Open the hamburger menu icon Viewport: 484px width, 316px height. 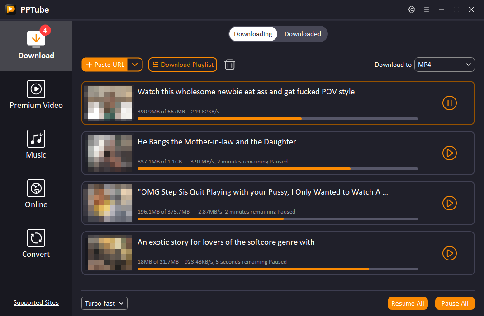coord(427,9)
